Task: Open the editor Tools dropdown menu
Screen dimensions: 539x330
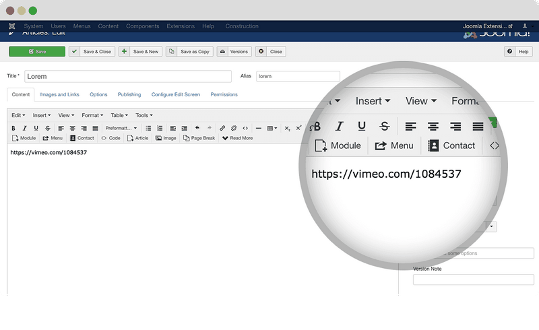Action: click(144, 115)
